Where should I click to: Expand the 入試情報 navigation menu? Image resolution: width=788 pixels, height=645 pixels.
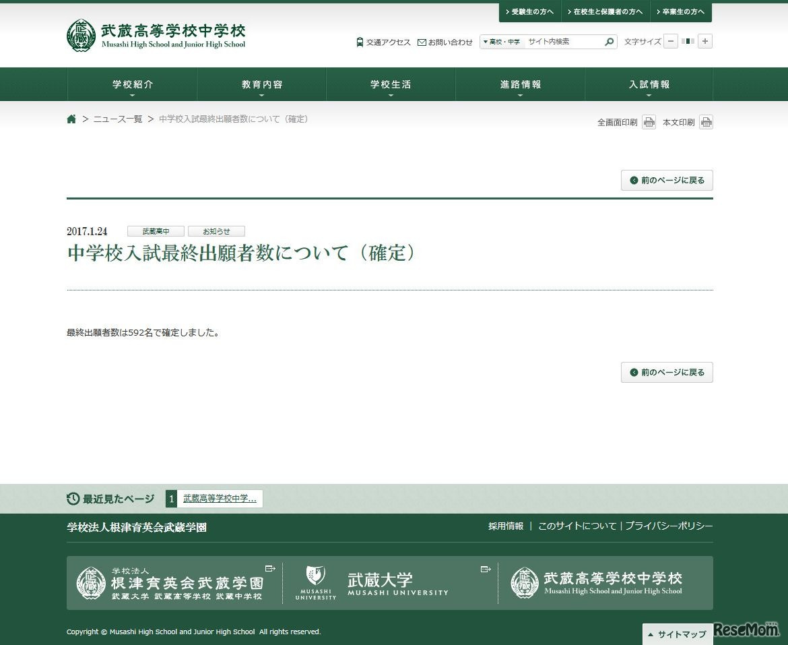(649, 85)
